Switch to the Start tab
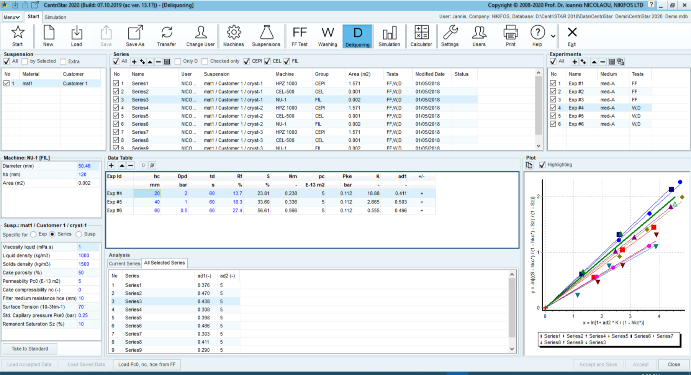Image resolution: width=691 pixels, height=375 pixels. 33,16
